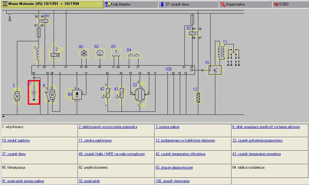
Task: Click legend text 82. prędkościomierz
Action: [93, 167]
